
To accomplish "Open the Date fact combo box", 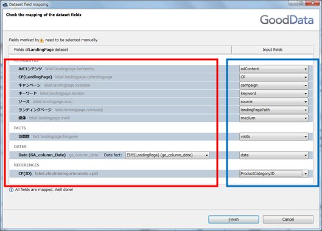I will (167, 155).
